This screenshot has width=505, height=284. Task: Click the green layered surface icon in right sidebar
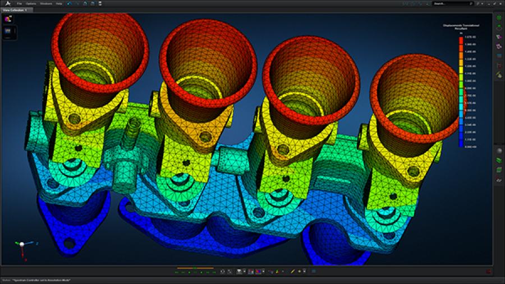[x=499, y=161]
